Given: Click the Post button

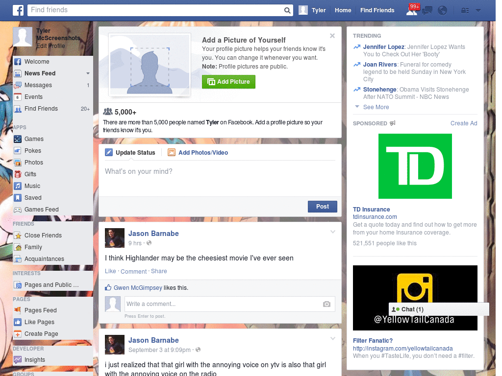Looking at the screenshot, I should point(323,207).
